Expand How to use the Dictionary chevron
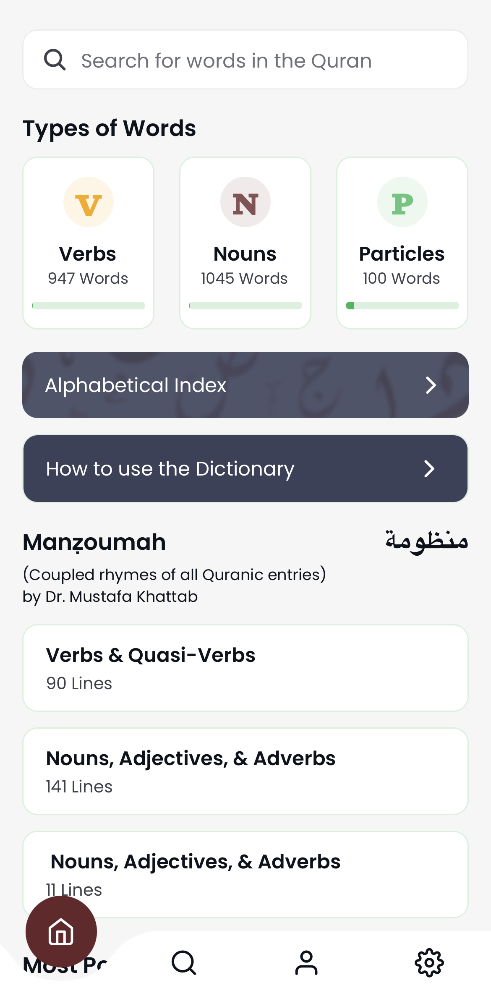This screenshot has height=996, width=491. pyautogui.click(x=429, y=469)
